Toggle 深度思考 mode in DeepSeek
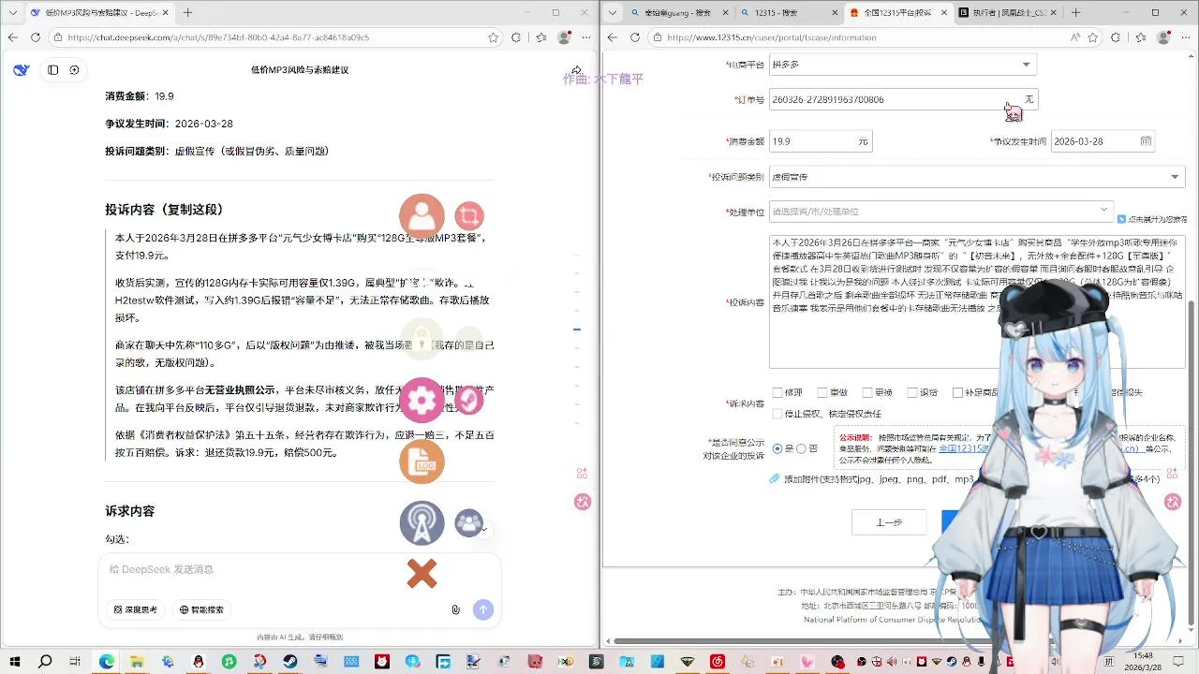The width and height of the screenshot is (1199, 674). (x=136, y=609)
